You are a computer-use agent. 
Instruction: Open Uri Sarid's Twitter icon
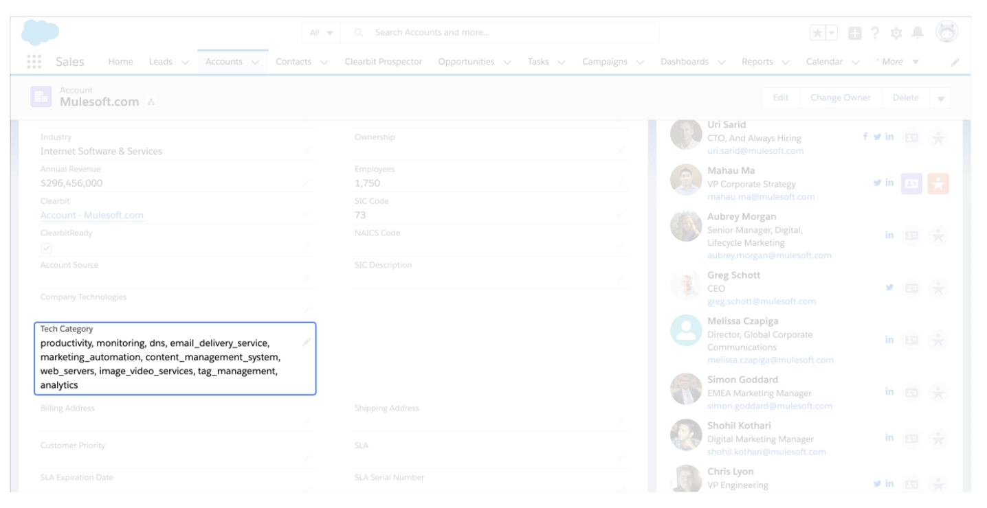pyautogui.click(x=877, y=137)
